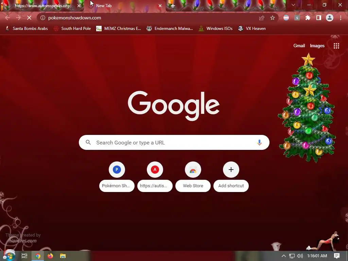Bookmark this tab with the star icon
The width and height of the screenshot is (348, 261).
273,18
